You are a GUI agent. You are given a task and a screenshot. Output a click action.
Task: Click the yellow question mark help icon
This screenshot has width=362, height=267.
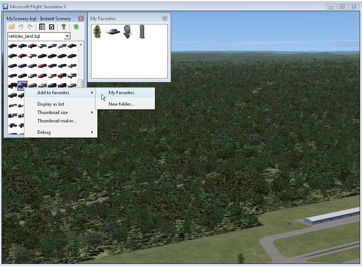click(x=64, y=27)
